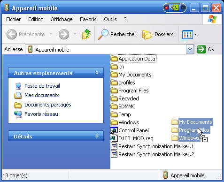
Task: Open the Edition menu
Action: click(x=36, y=19)
